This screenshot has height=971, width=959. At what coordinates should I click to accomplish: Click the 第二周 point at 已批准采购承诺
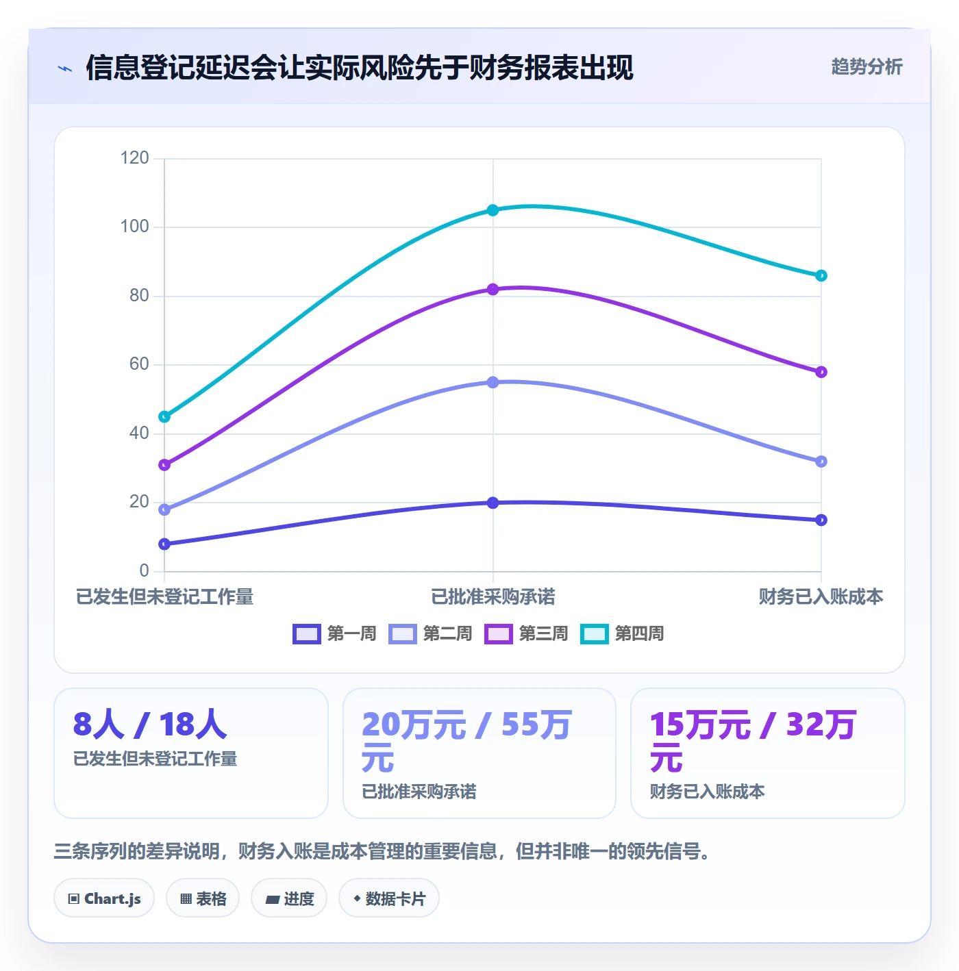click(x=493, y=382)
